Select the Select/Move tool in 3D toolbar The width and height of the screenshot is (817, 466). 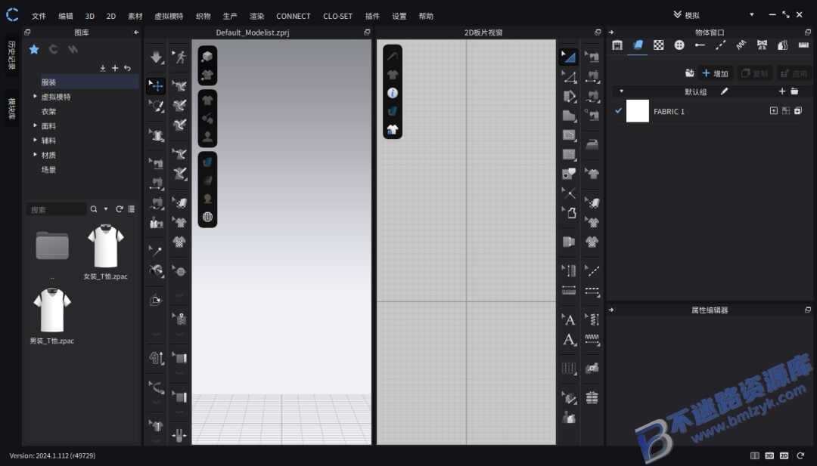[x=156, y=86]
